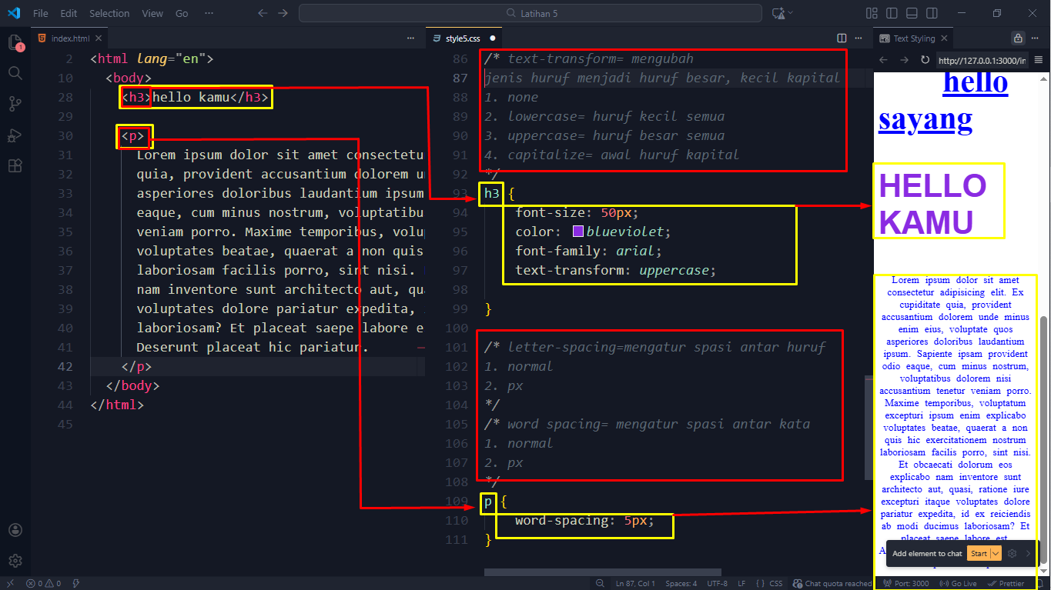Switch to the index.html tab

coord(70,38)
